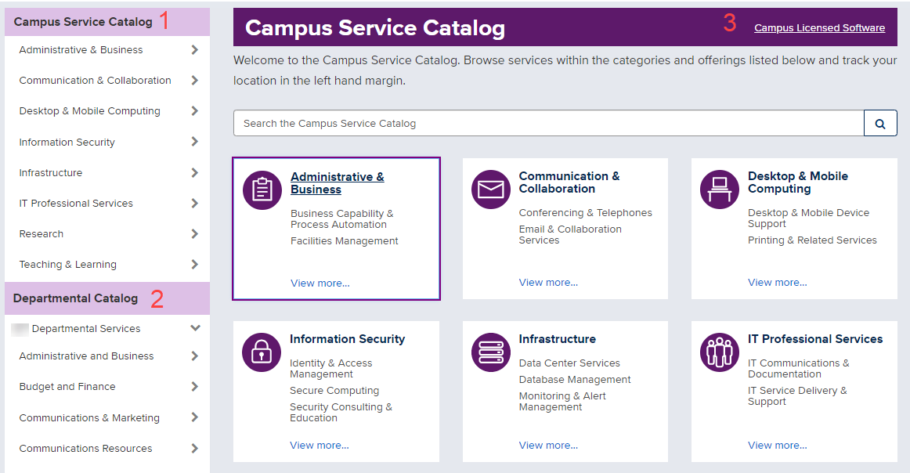The height and width of the screenshot is (473, 910).
Task: Click View more under Communication & Collaboration
Action: point(548,282)
